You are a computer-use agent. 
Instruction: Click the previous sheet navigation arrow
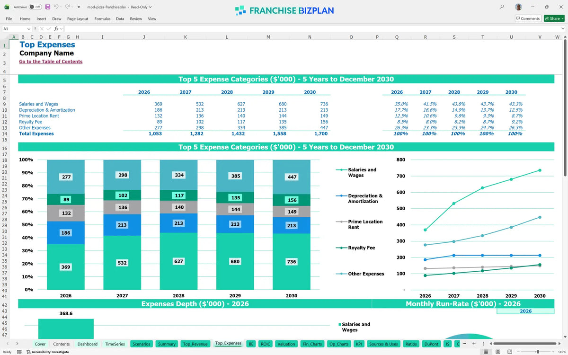tap(7, 344)
